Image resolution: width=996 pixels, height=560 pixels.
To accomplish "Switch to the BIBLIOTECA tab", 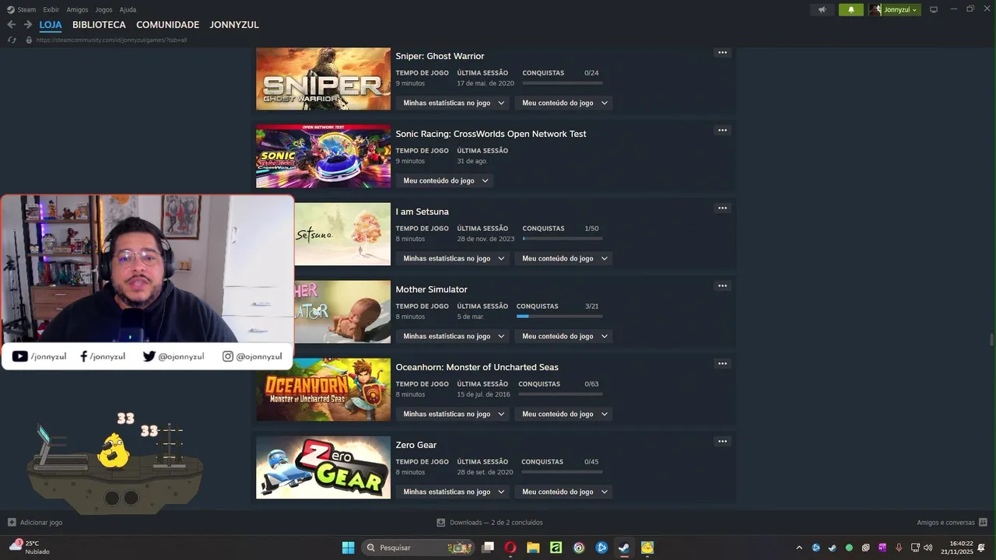I will tap(99, 25).
